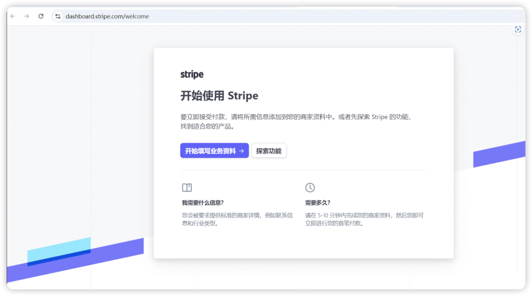
Task: Click the stripe logo
Action: (192, 74)
